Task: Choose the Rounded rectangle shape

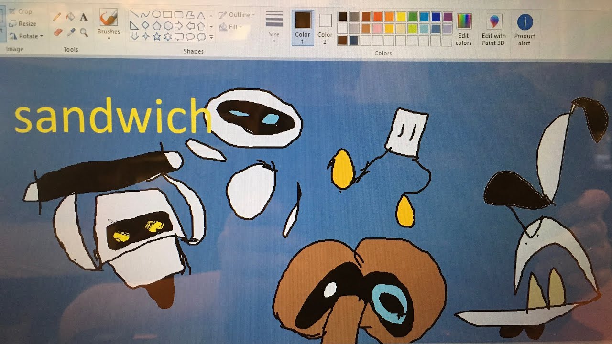Action: click(179, 15)
